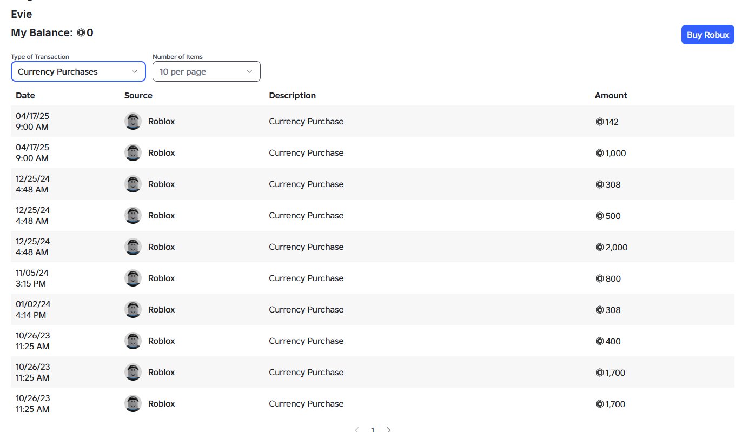Click the amount value 800

pos(613,278)
